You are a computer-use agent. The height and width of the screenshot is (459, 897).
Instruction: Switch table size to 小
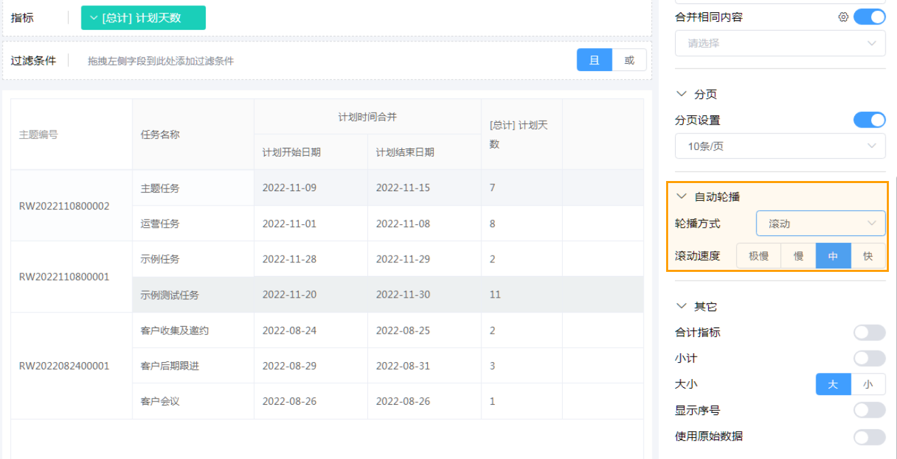point(870,384)
